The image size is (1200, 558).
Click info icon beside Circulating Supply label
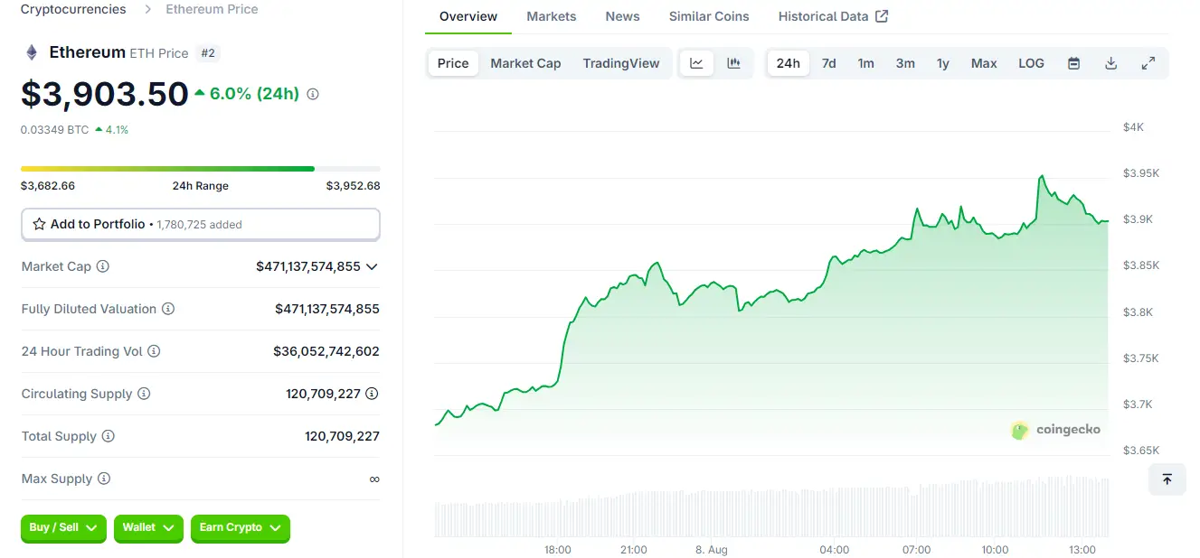coord(144,394)
